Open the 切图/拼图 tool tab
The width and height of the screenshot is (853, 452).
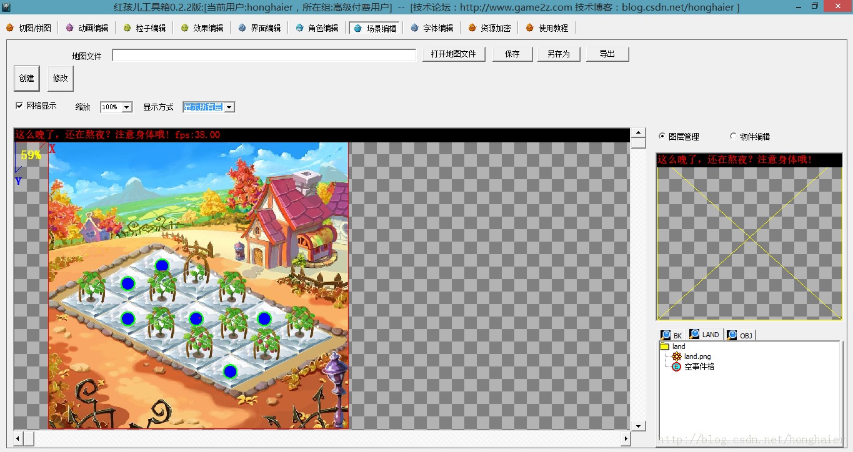coord(29,28)
